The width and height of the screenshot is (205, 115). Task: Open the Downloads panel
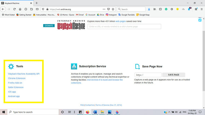click(149, 9)
